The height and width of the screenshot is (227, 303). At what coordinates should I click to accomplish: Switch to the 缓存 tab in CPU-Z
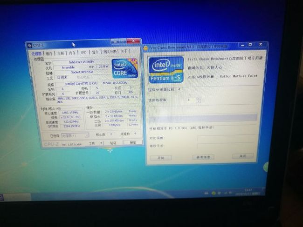point(49,53)
